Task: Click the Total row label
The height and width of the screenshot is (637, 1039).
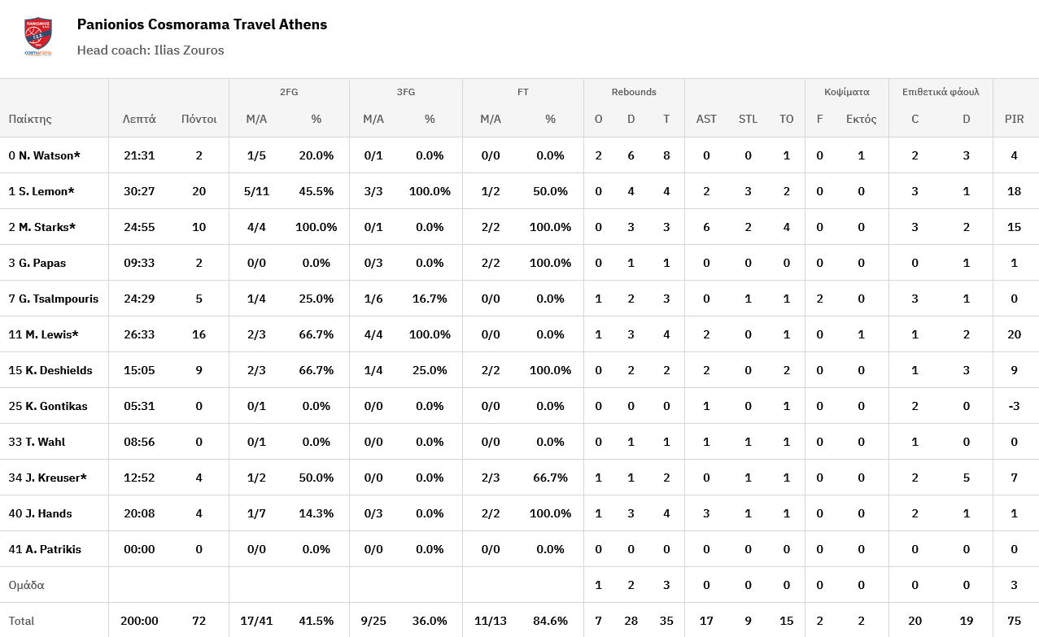Action: (22, 621)
